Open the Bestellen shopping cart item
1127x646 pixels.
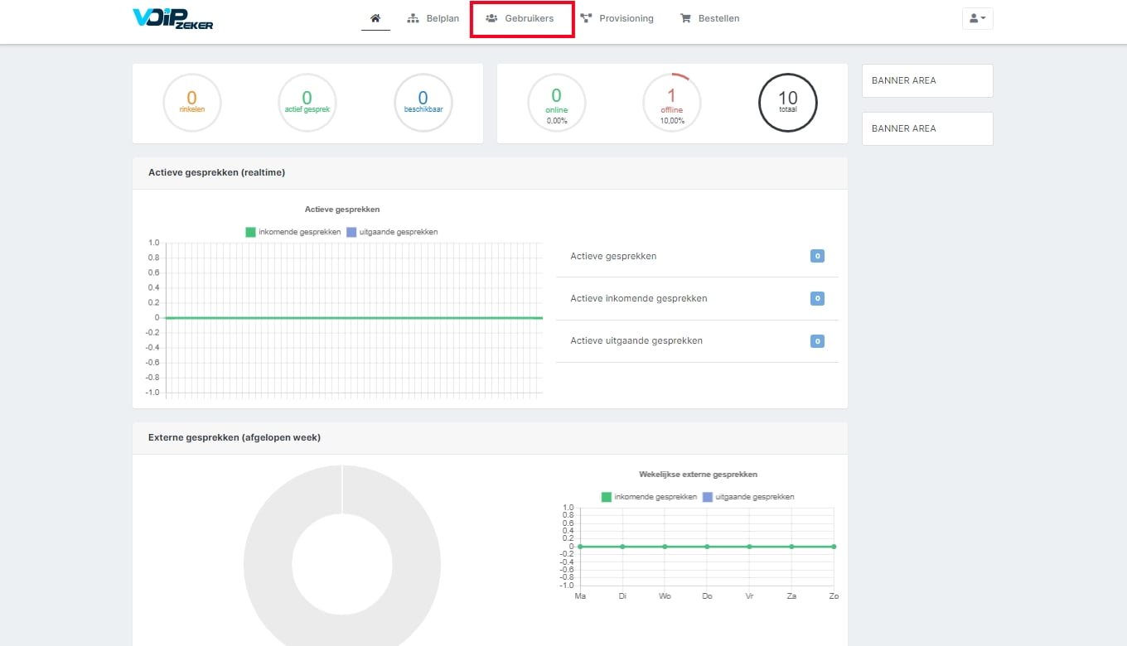click(x=710, y=18)
